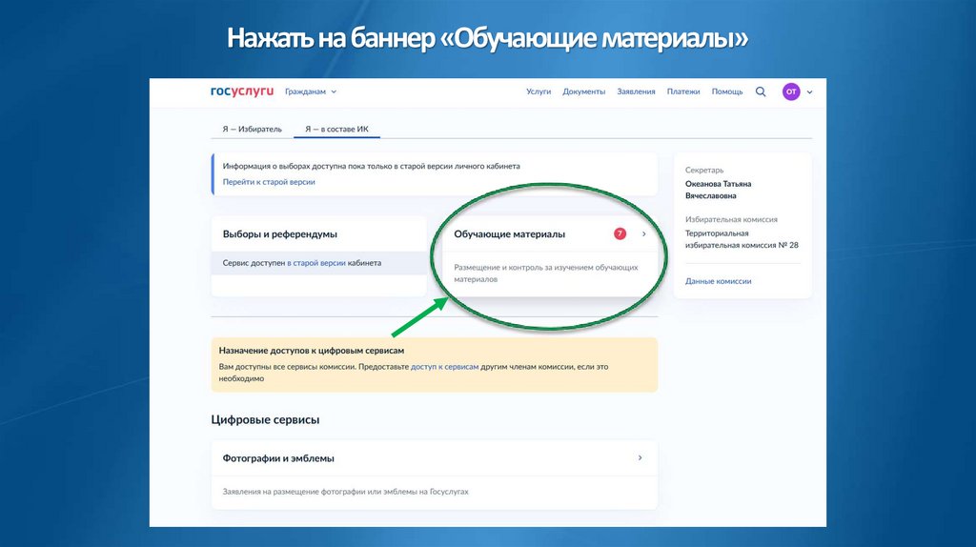Follow the доступ к сервисам link
976x547 pixels.
pyautogui.click(x=444, y=367)
